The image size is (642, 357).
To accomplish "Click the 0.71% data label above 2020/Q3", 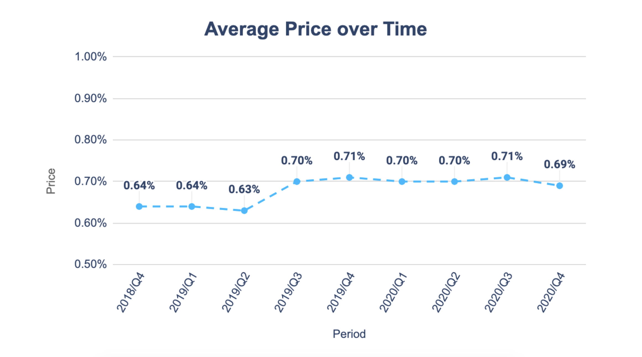I will 507,156.
